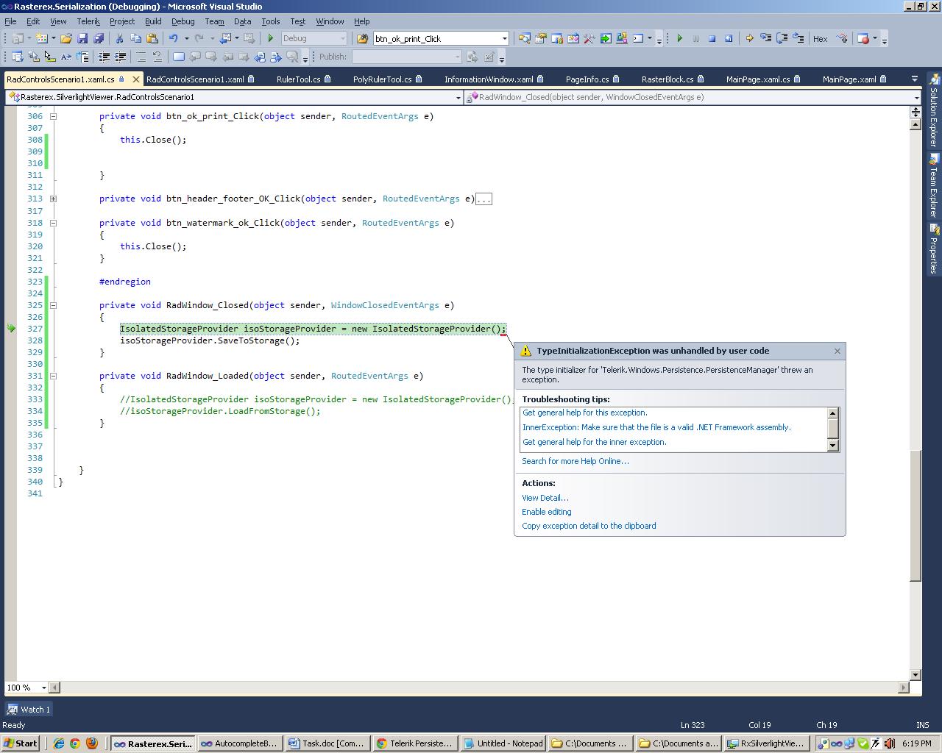
Task: Click the Step Over icon
Action: coord(782,38)
